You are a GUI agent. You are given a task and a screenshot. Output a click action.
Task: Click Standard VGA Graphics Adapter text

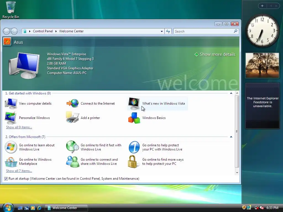pyautogui.click(x=70, y=68)
